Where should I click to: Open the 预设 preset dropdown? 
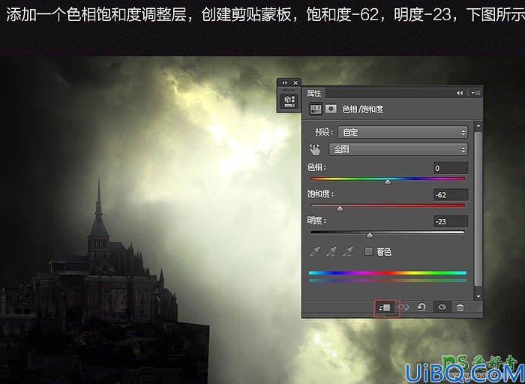pyautogui.click(x=403, y=132)
